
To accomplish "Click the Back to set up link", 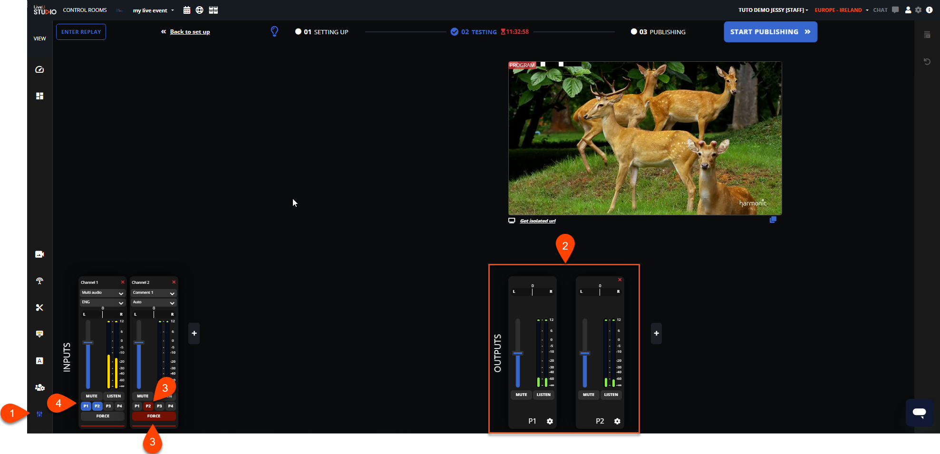I will 190,32.
